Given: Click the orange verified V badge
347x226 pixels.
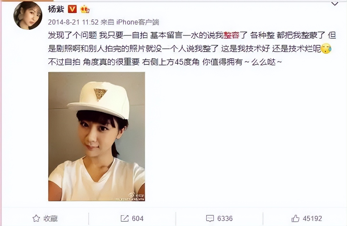Looking at the screenshot, I should pyautogui.click(x=72, y=9).
